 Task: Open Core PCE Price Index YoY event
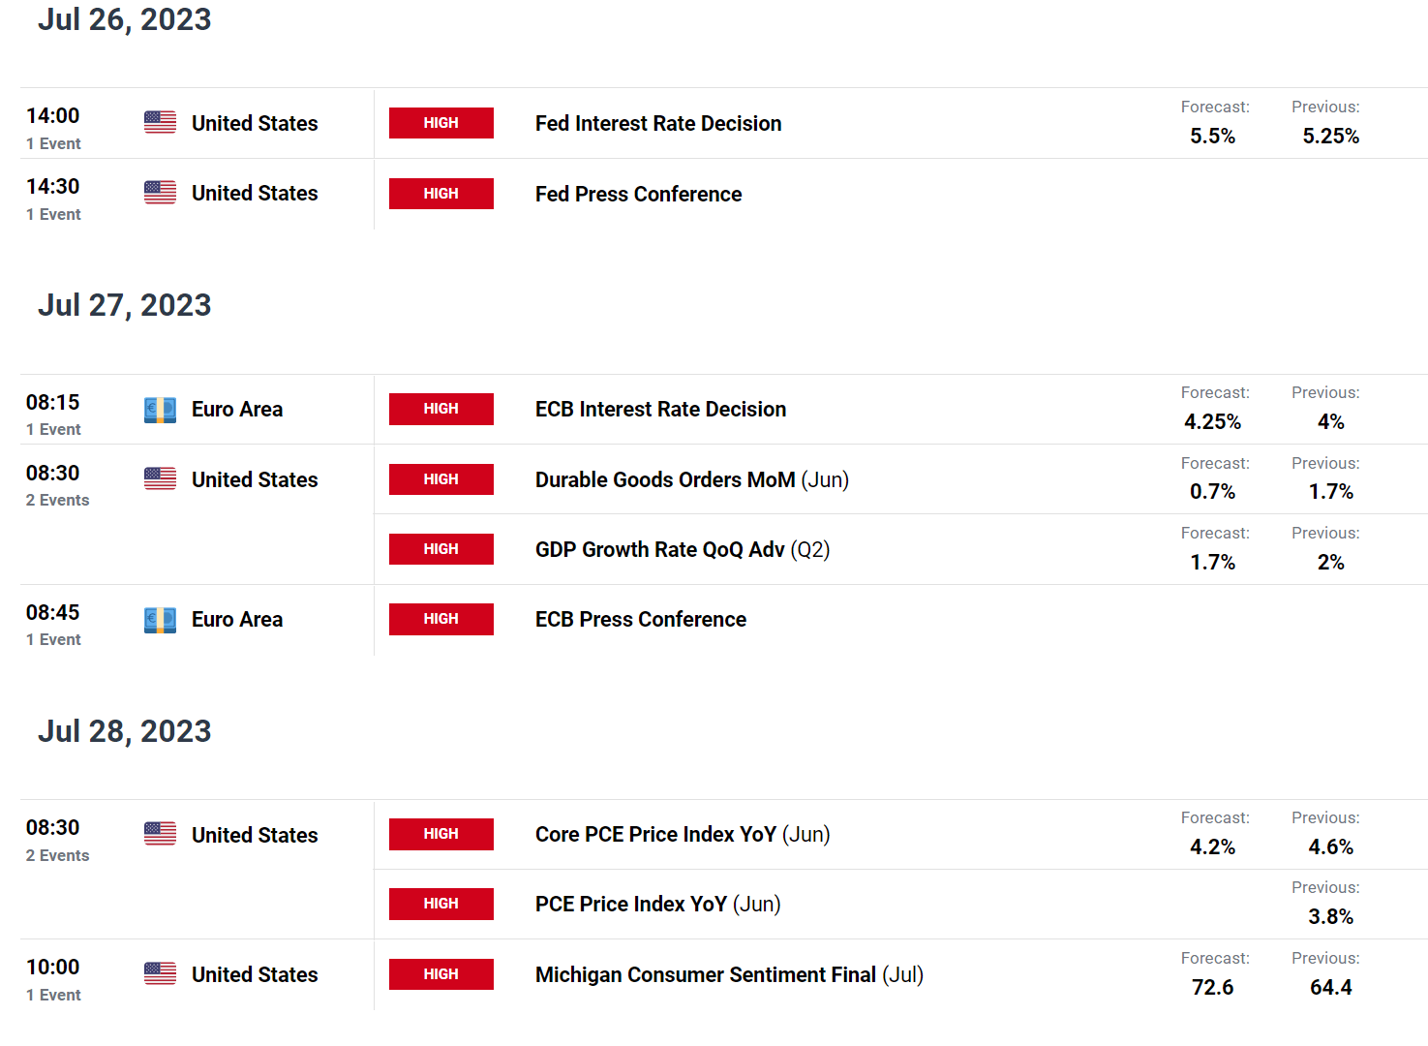coord(683,834)
